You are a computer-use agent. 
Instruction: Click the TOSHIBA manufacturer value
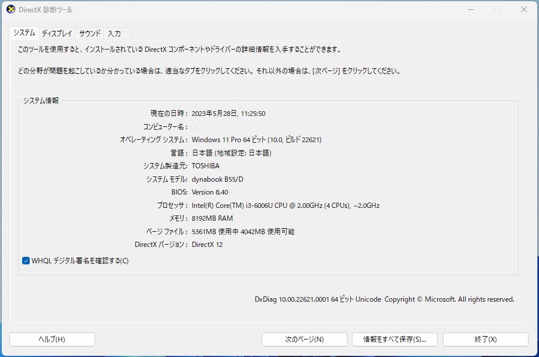pos(205,166)
